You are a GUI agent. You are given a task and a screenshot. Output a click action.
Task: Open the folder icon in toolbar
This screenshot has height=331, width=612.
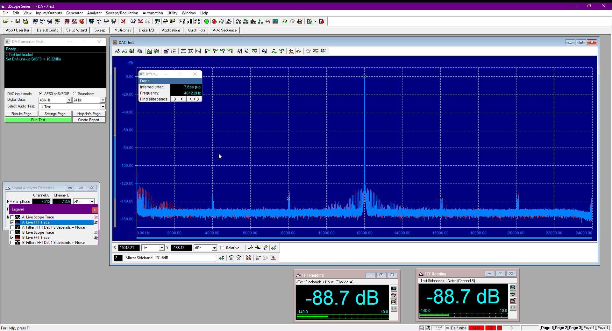(6, 21)
